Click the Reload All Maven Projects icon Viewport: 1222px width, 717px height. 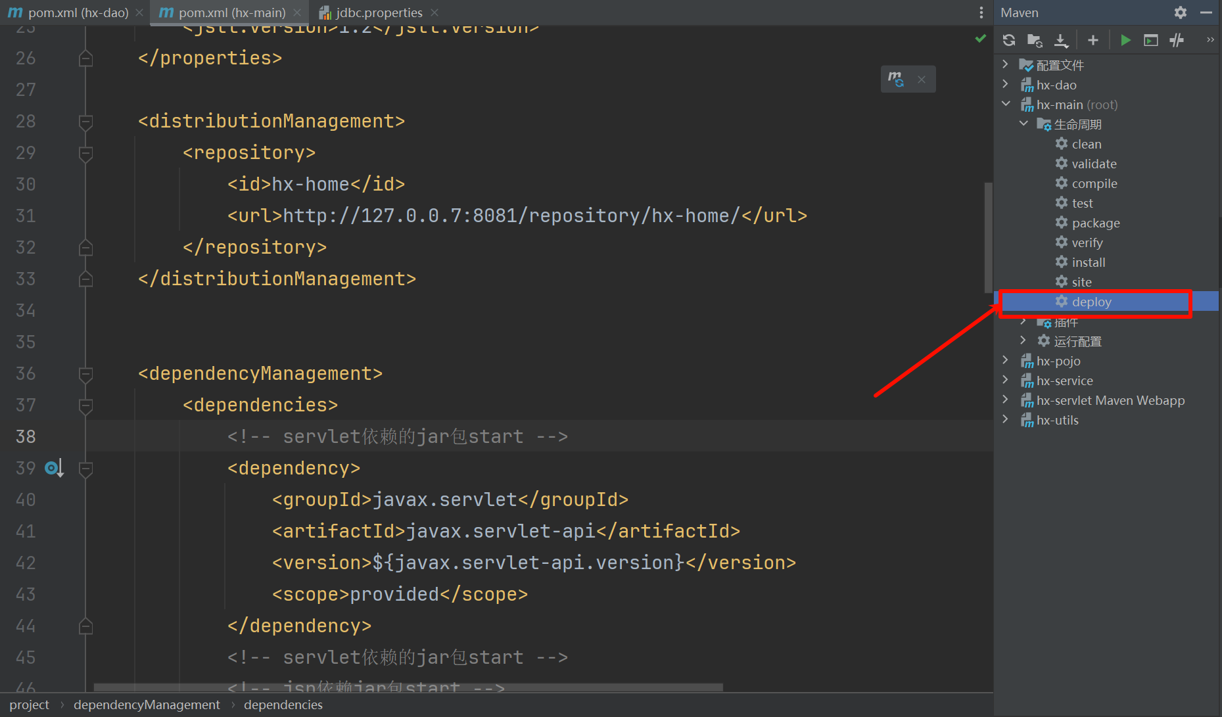[x=1009, y=40]
